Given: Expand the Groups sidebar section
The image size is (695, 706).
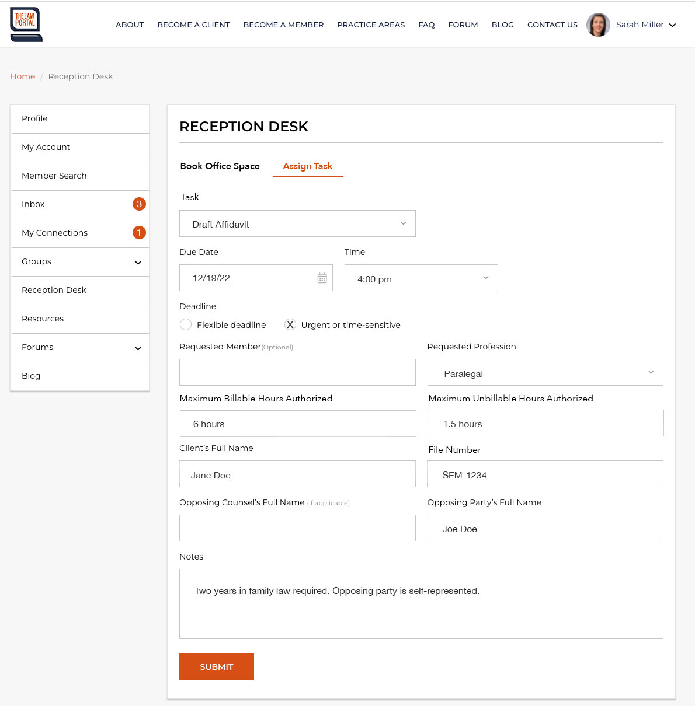Looking at the screenshot, I should point(138,262).
